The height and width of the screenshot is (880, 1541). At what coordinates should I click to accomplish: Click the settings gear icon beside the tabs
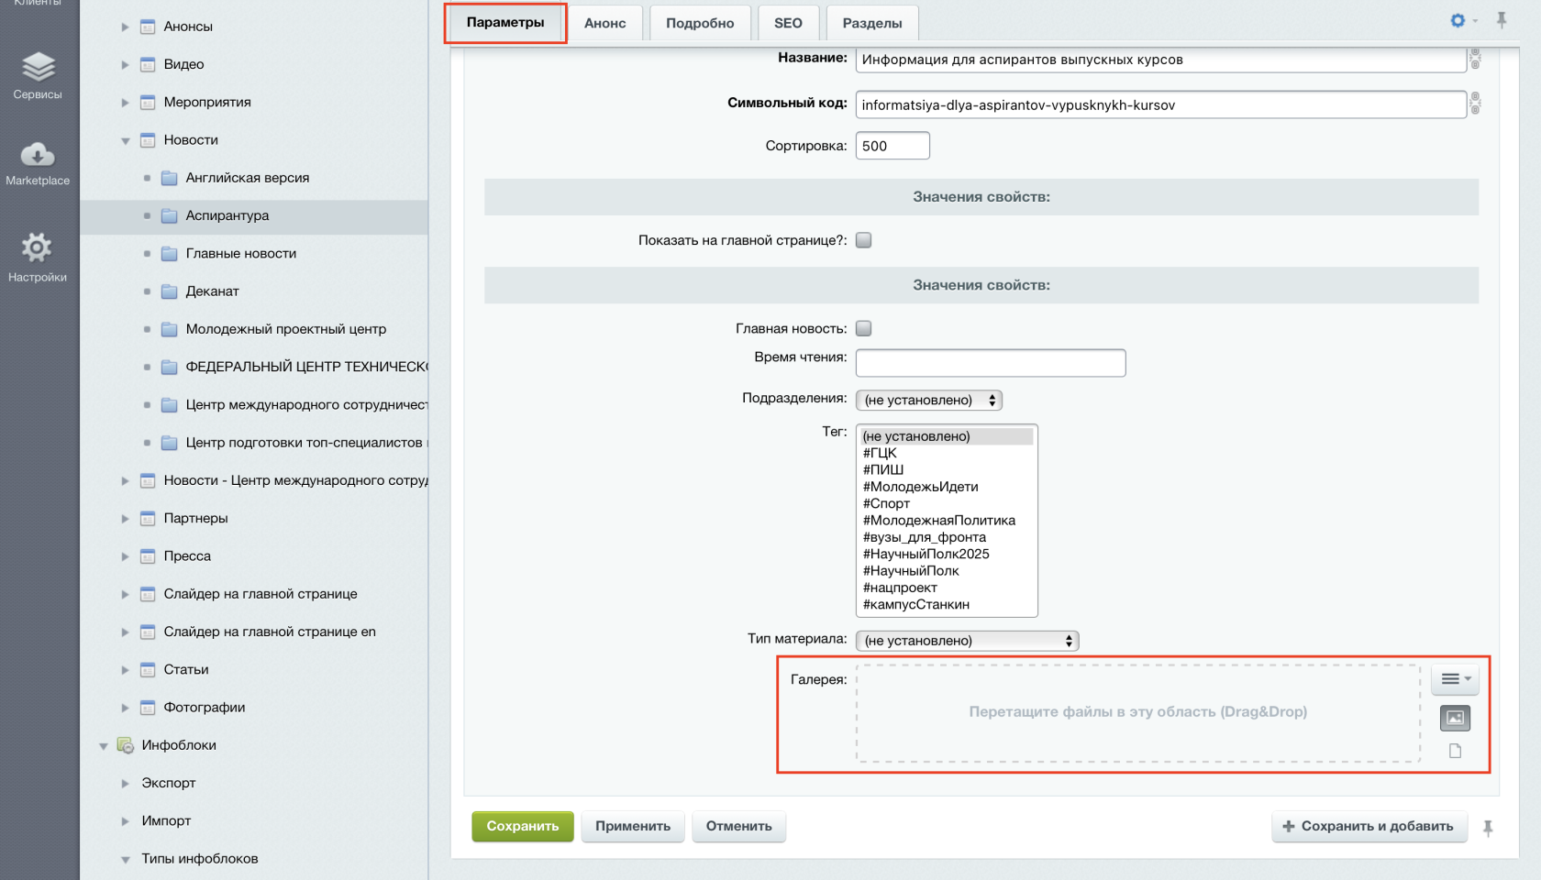click(1458, 20)
